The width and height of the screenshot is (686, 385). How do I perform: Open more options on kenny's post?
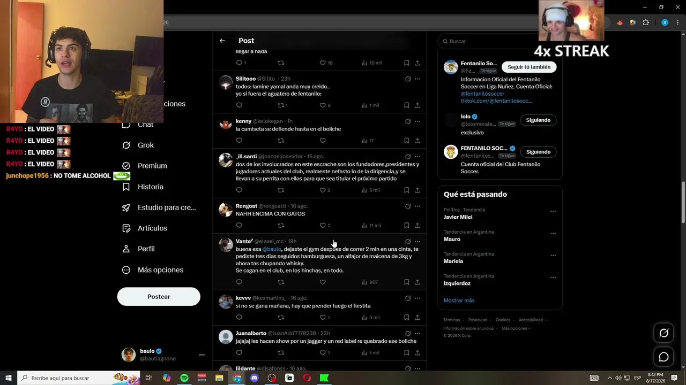[x=417, y=121]
